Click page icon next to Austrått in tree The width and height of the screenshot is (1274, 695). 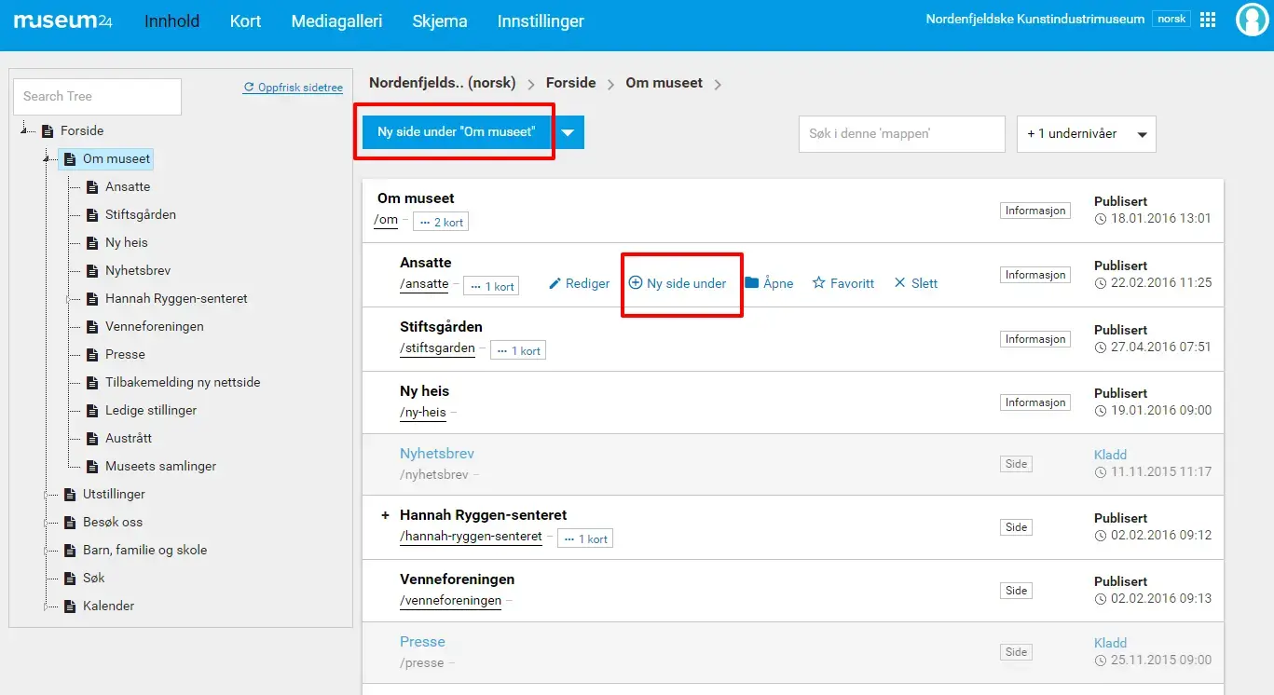click(92, 438)
